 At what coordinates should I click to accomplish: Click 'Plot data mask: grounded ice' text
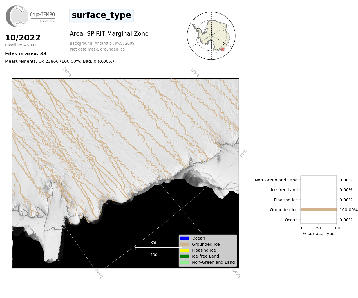click(x=97, y=49)
